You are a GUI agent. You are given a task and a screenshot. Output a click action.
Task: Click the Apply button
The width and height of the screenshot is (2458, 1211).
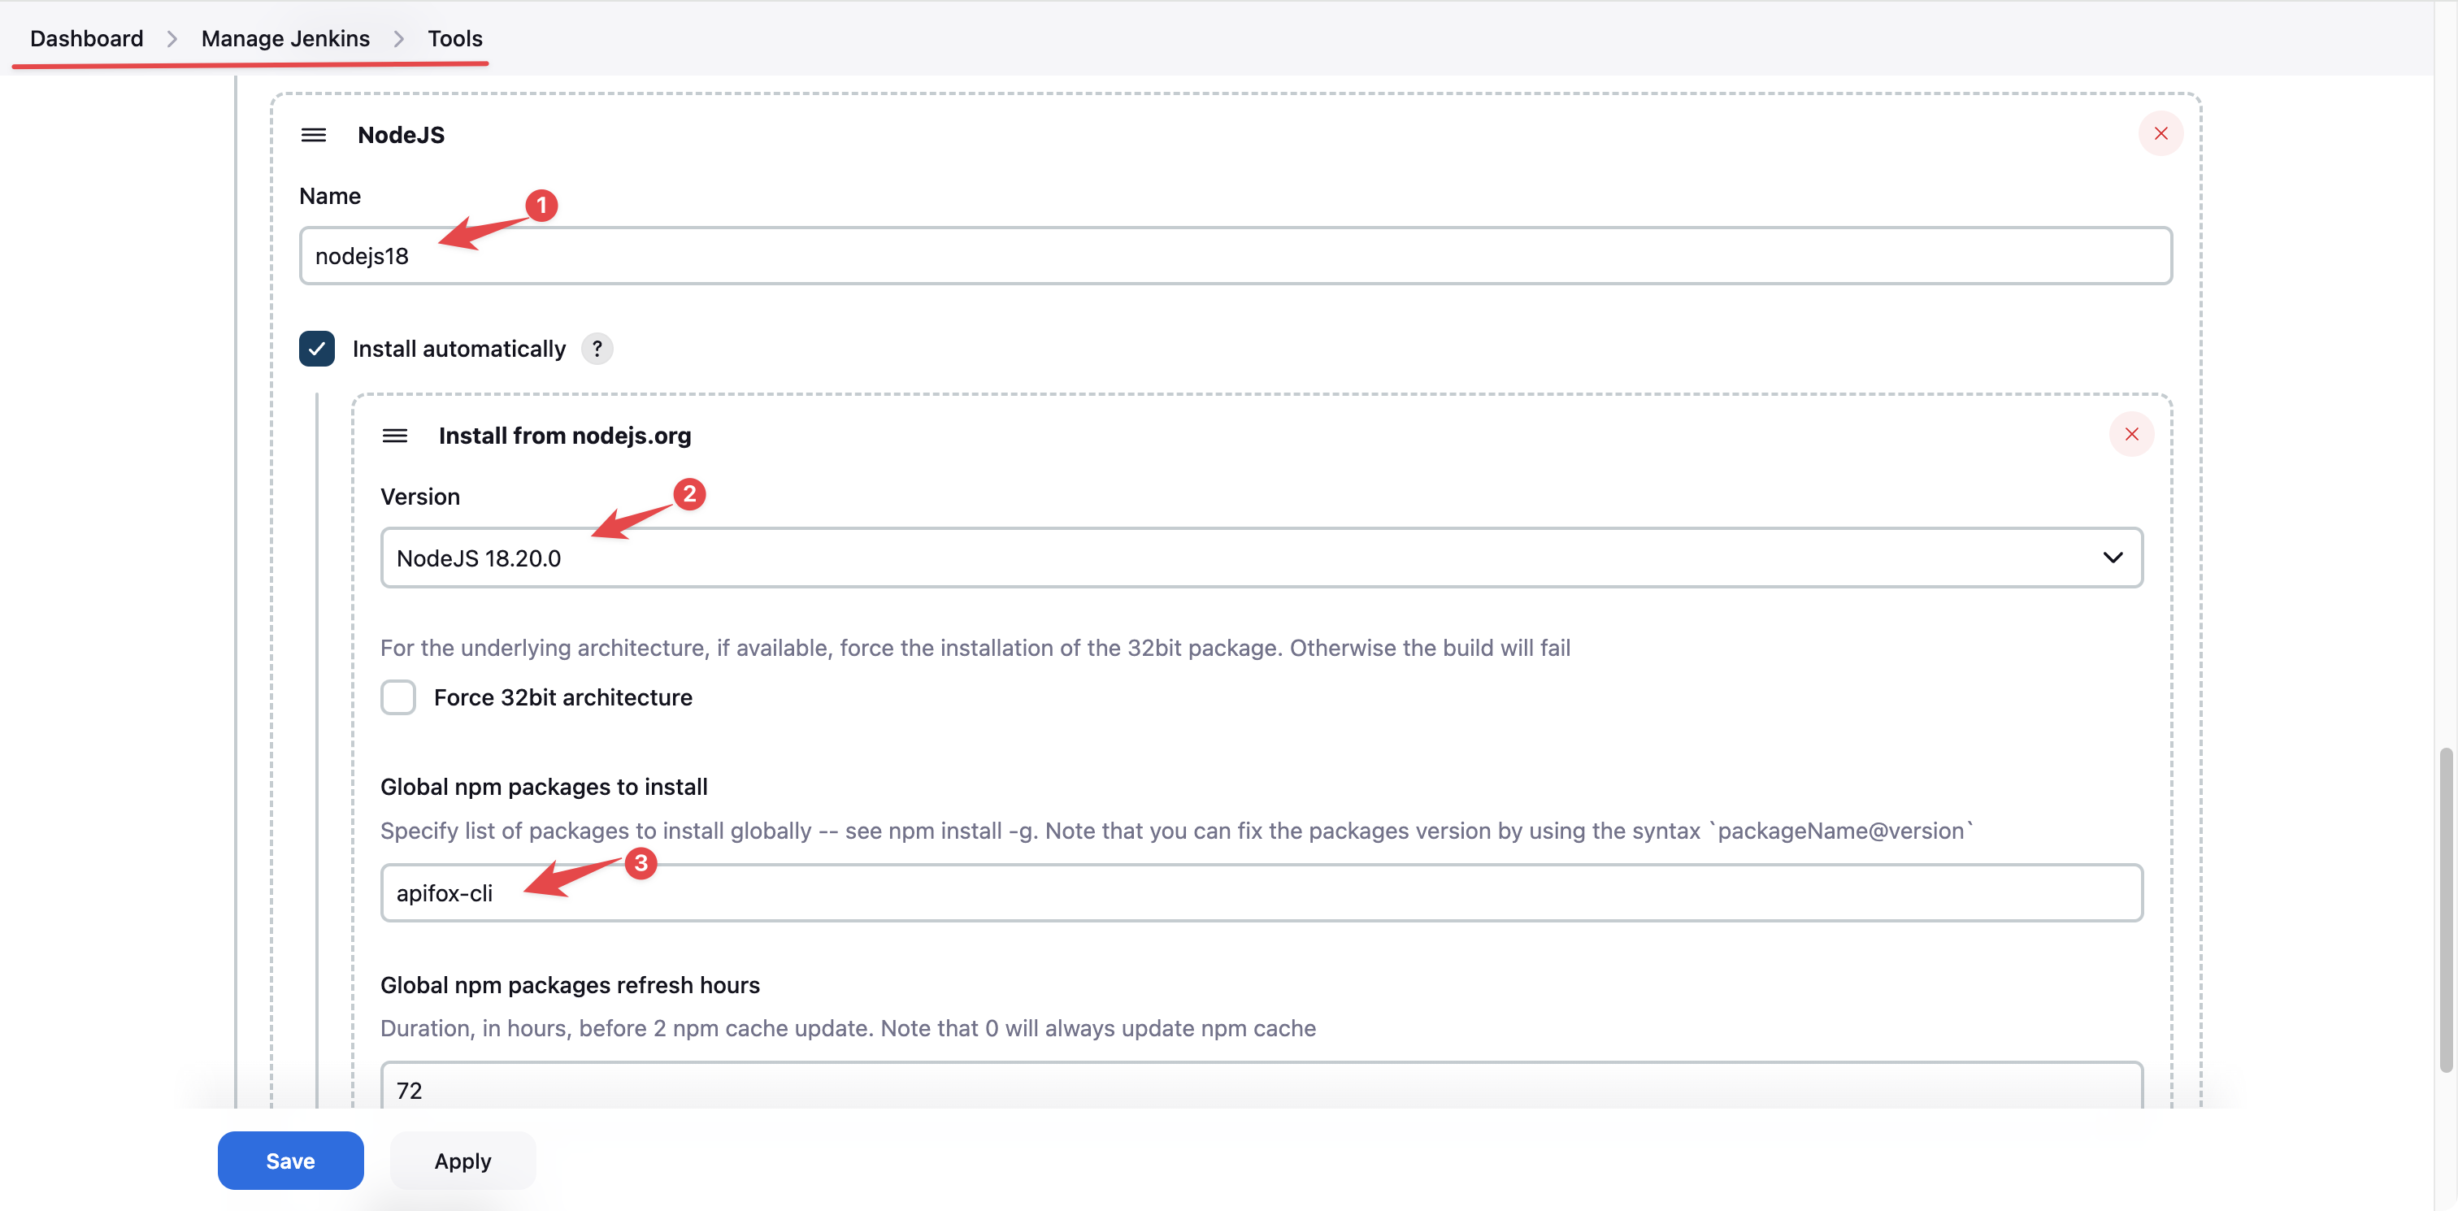463,1161
